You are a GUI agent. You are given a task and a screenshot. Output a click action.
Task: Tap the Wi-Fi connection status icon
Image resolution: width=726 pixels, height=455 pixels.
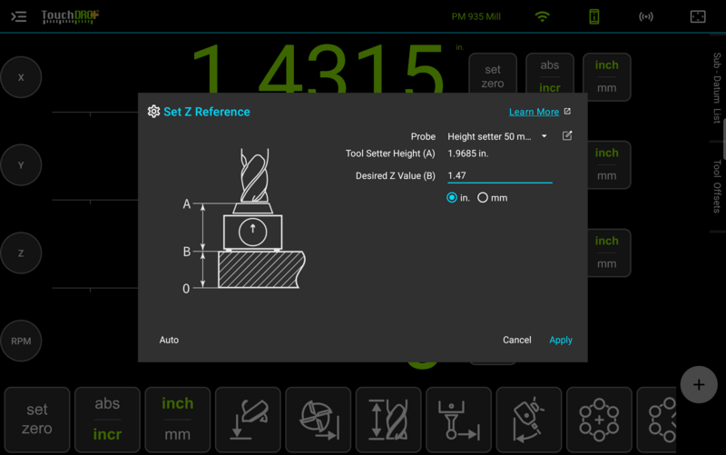(x=542, y=16)
